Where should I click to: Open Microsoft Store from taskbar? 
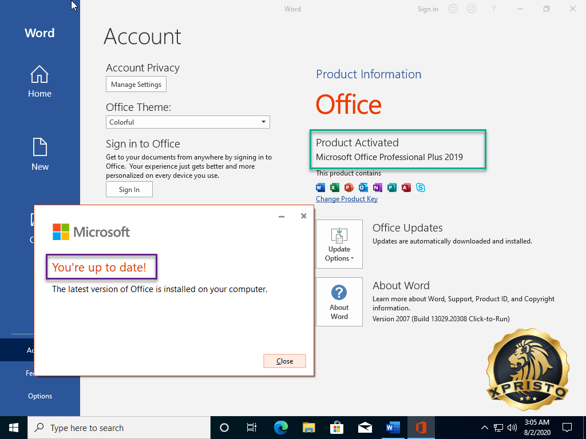(x=336, y=428)
